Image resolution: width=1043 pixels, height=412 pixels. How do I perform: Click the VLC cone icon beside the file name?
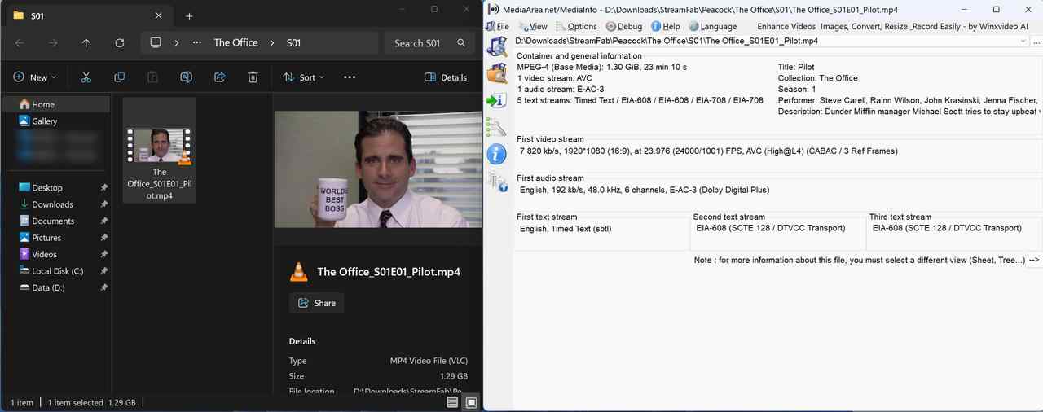tap(299, 271)
